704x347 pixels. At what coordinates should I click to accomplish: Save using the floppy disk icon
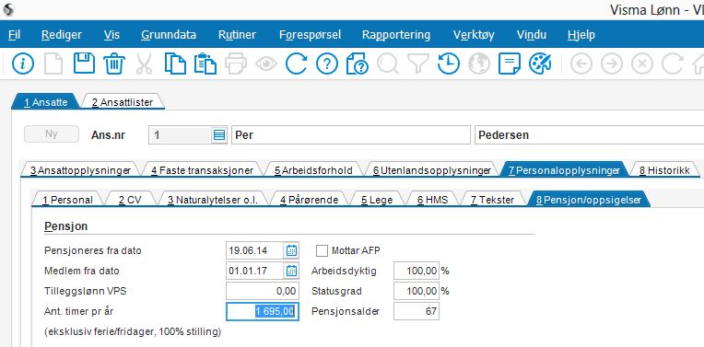pyautogui.click(x=84, y=64)
